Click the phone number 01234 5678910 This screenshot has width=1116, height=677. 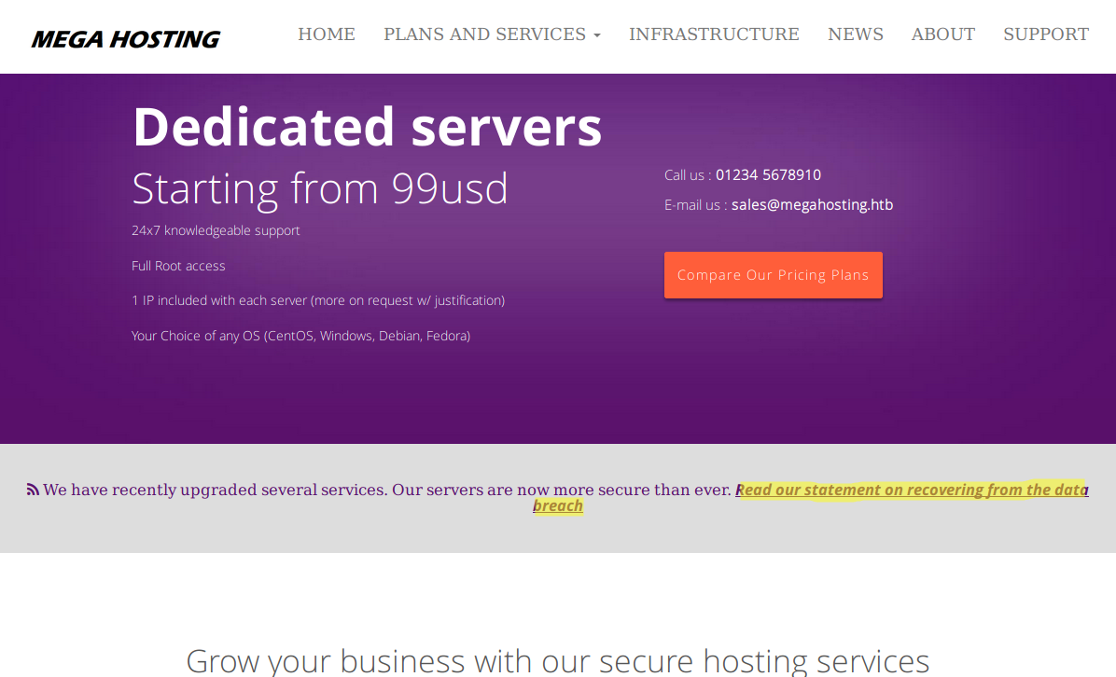click(x=768, y=175)
